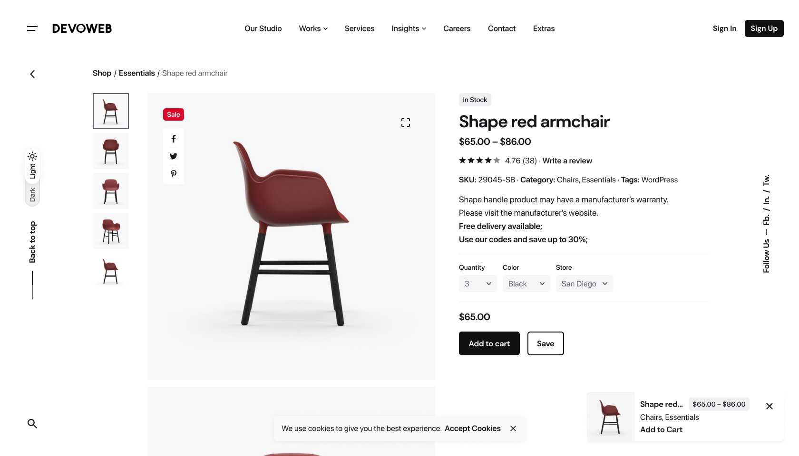Open the hamburger menu icon
This screenshot has width=799, height=456.
(x=32, y=28)
